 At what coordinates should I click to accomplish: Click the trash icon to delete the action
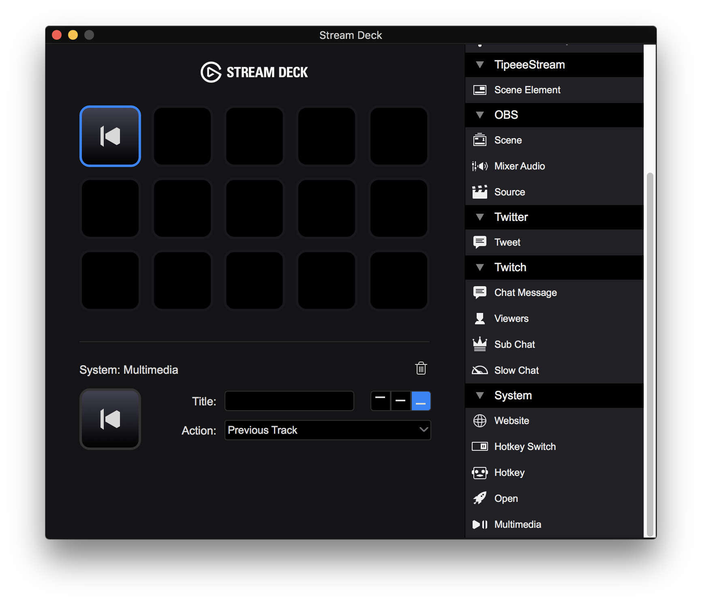pyautogui.click(x=421, y=368)
